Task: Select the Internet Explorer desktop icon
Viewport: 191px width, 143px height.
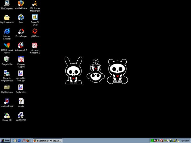Action: [7, 34]
